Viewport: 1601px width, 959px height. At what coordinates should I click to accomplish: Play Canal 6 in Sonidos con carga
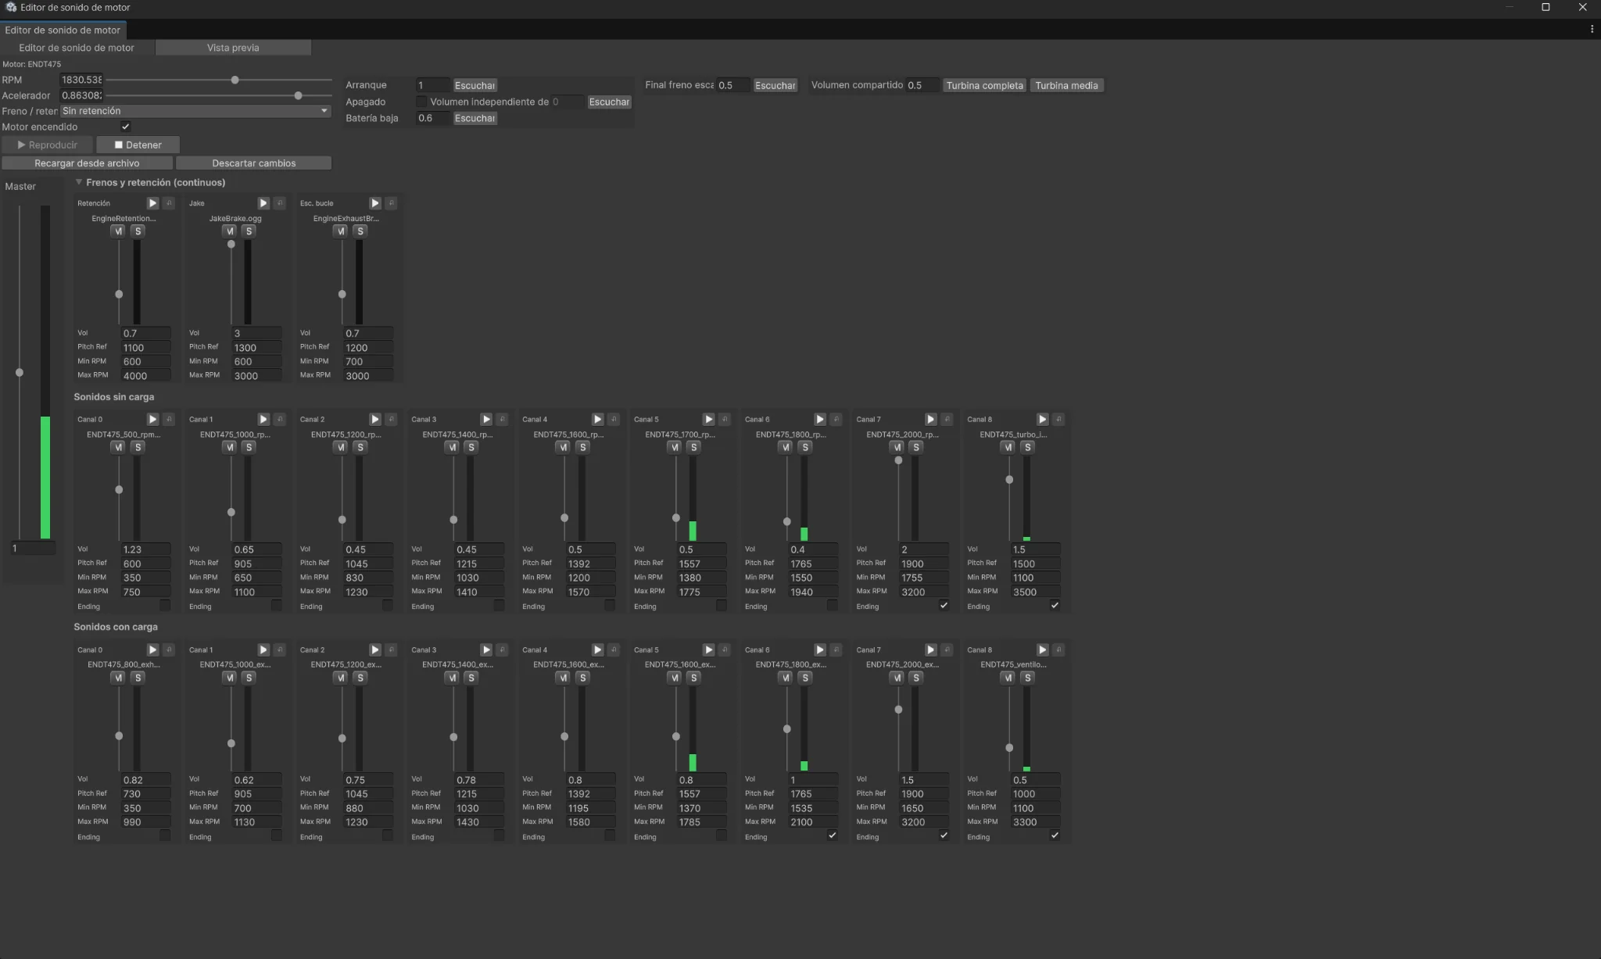pyautogui.click(x=820, y=650)
